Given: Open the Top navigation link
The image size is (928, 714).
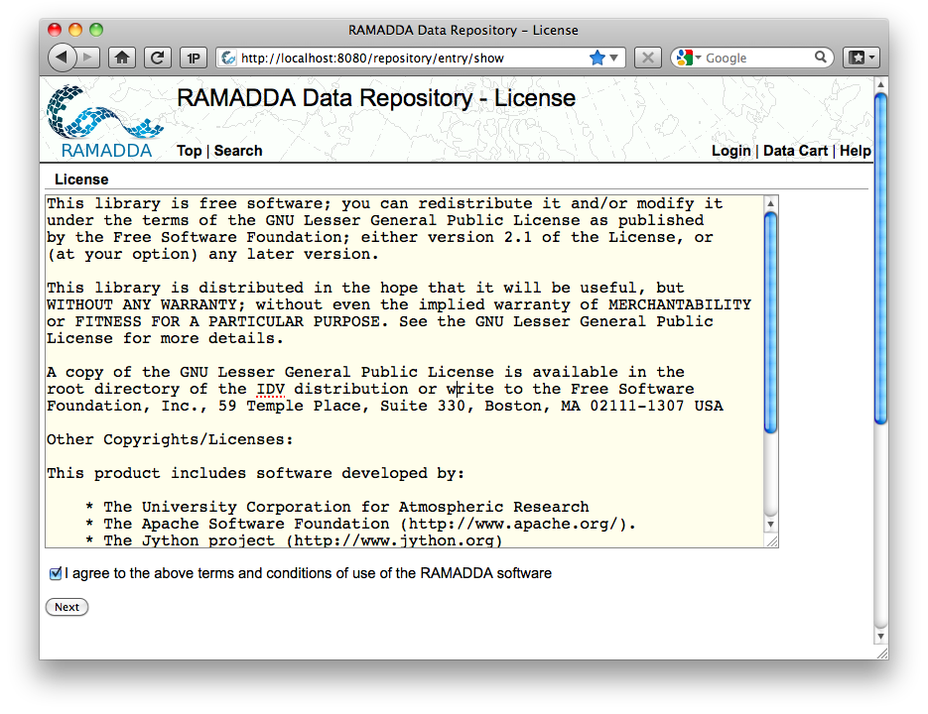Looking at the screenshot, I should click(189, 151).
